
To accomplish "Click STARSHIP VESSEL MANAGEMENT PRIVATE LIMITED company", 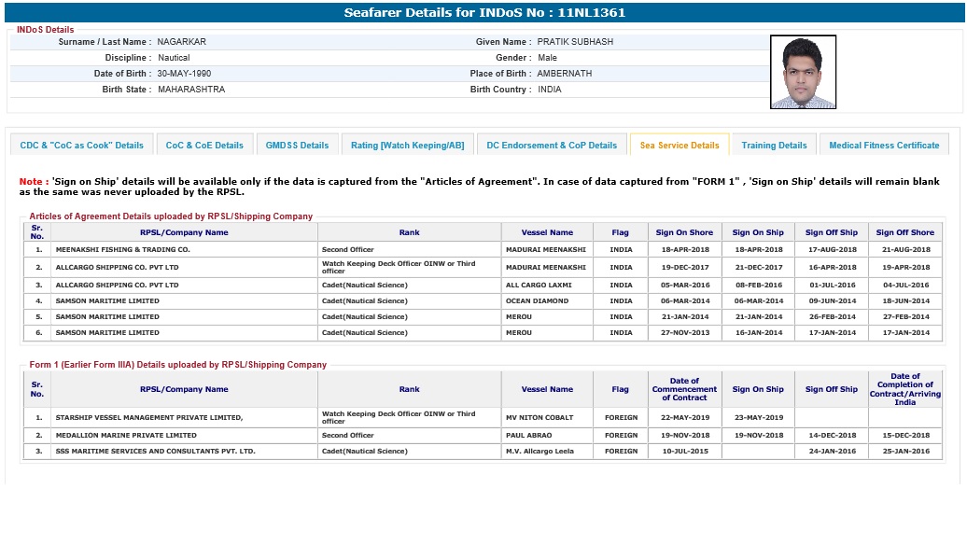I will click(149, 417).
